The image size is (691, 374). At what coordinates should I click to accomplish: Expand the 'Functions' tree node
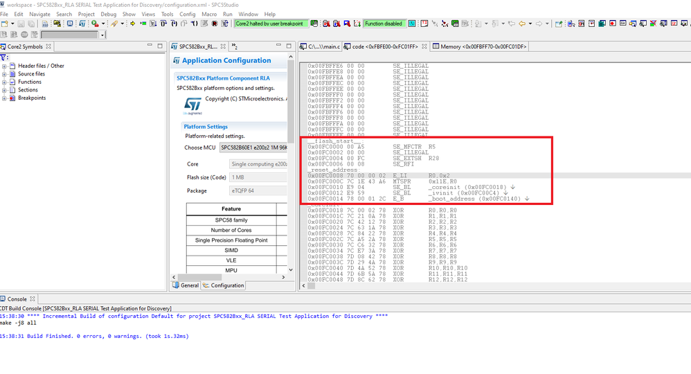tap(4, 82)
